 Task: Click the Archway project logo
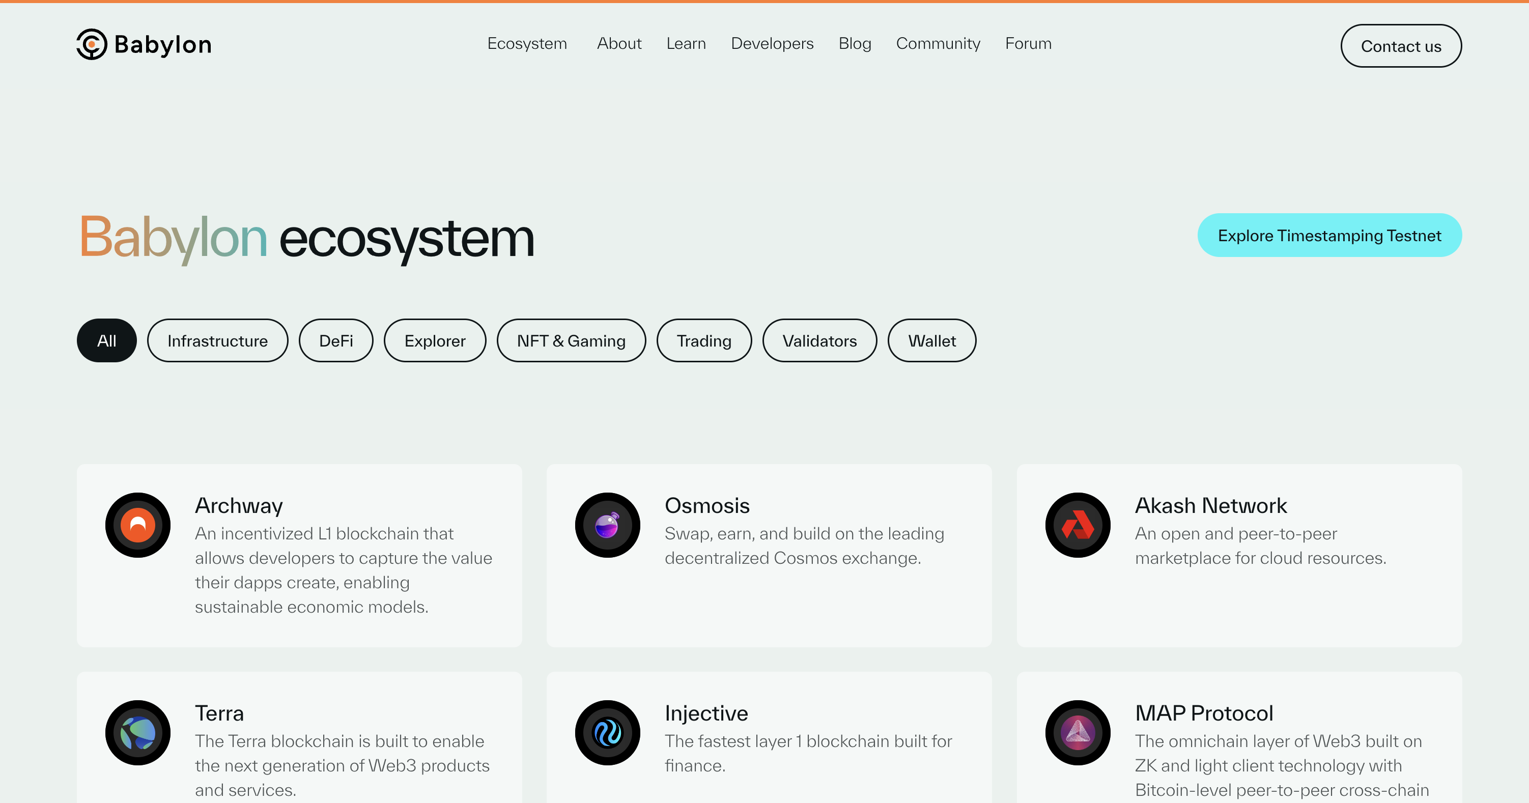tap(138, 525)
